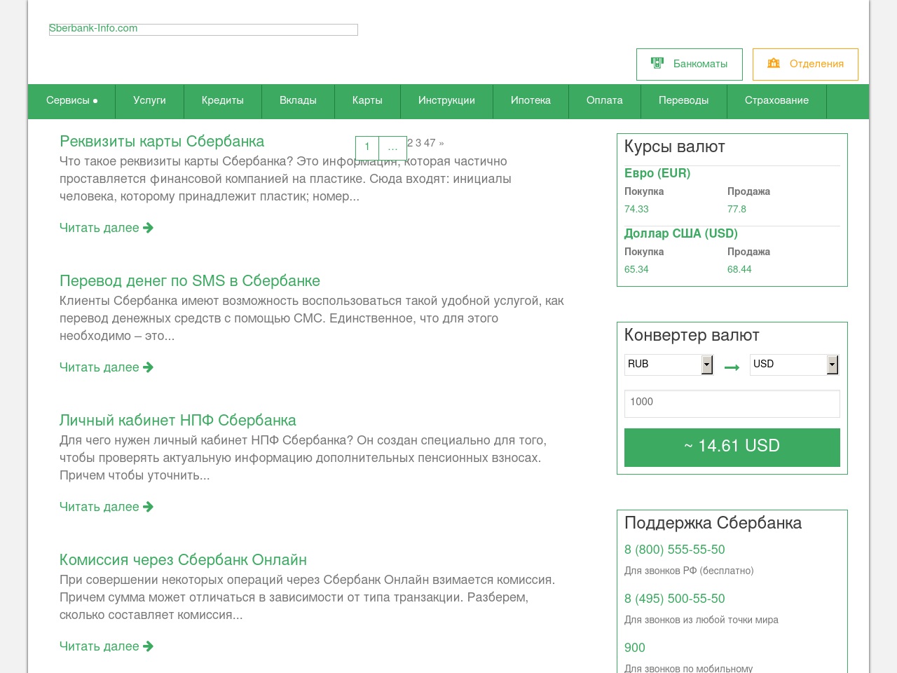Viewport: 897px width, 673px height.
Task: Click Читать далее under Перевод денег по SMS
Action: point(107,367)
